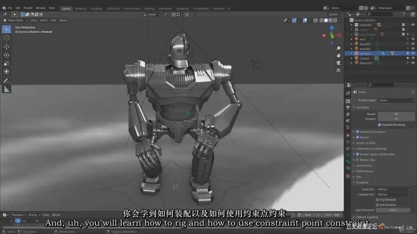The width and height of the screenshot is (417, 234).
Task: Click the outliner filter funnel icon
Action: [x=404, y=14]
